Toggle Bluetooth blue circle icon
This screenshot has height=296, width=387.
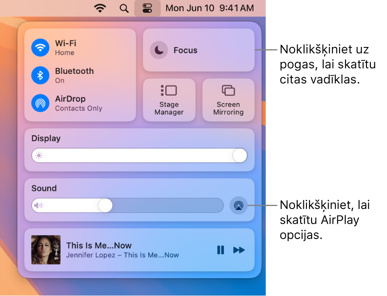[40, 75]
